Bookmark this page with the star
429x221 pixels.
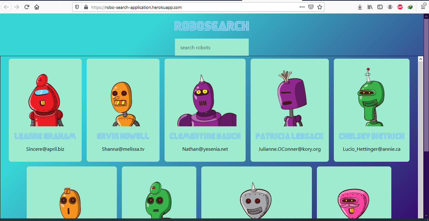(x=319, y=7)
